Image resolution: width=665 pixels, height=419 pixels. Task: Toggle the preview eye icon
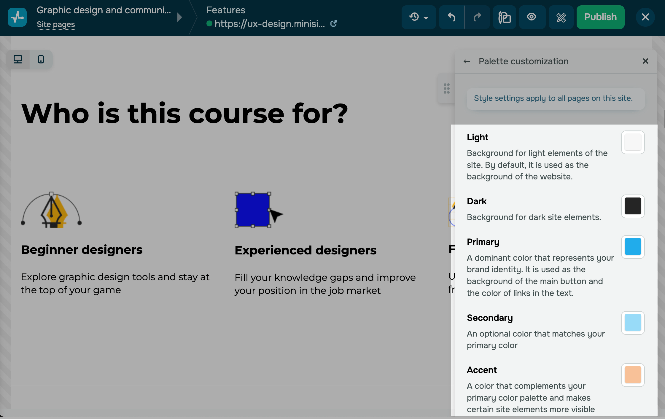click(532, 17)
